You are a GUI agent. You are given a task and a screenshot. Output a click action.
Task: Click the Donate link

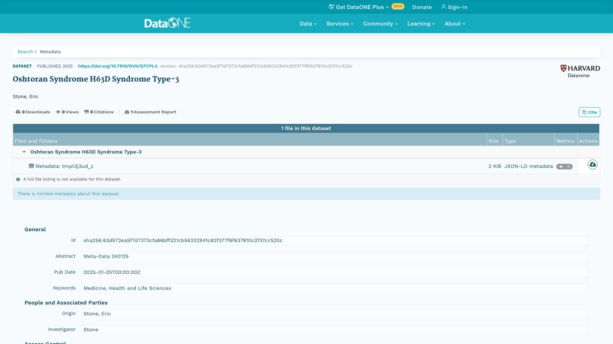422,7
